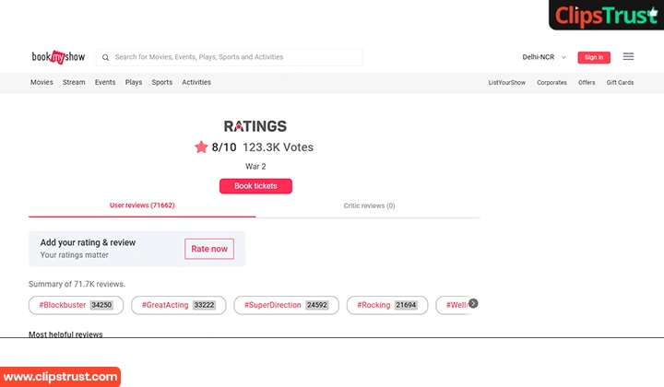Click the Book tickets button
This screenshot has width=664, height=387.
255,186
